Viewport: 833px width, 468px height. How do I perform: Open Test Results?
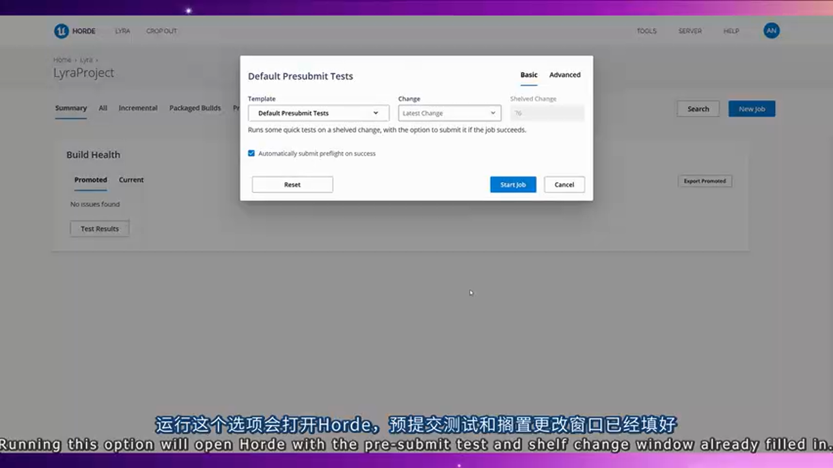point(99,228)
